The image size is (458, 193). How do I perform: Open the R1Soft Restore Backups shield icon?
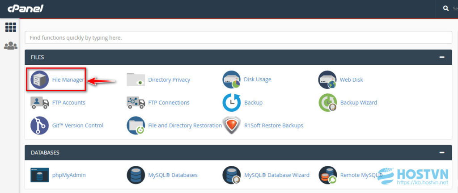pos(231,126)
